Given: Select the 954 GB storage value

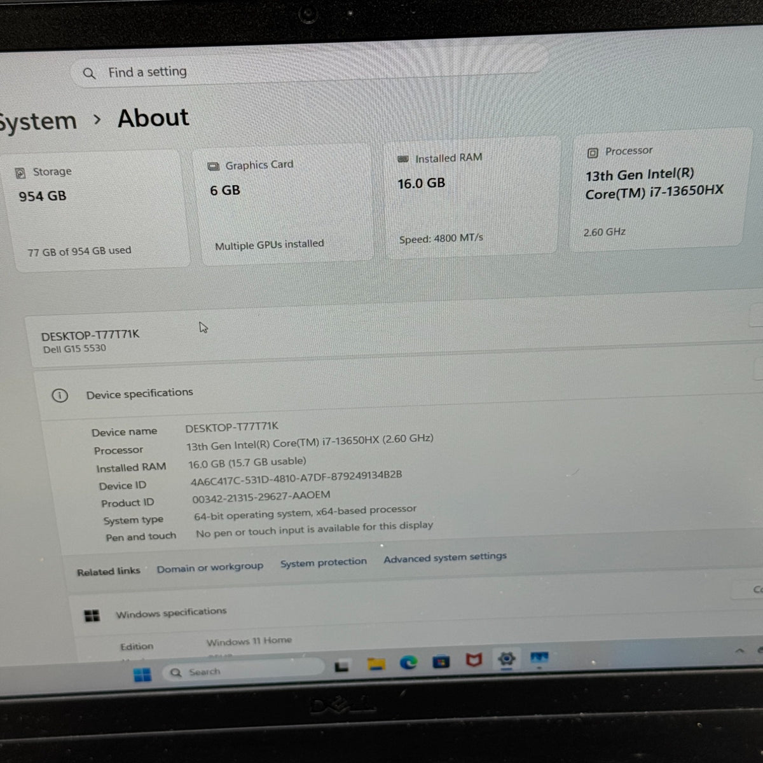Looking at the screenshot, I should click(x=42, y=196).
